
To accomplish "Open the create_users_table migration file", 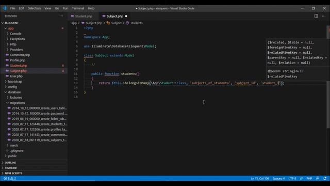I will point(39,108).
